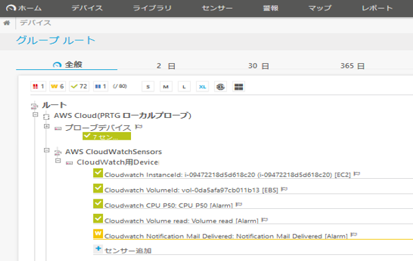The width and height of the screenshot is (413, 261).
Task: Open AWS Cloud(PRTG ローカルプローブ)
Action: [x=123, y=116]
